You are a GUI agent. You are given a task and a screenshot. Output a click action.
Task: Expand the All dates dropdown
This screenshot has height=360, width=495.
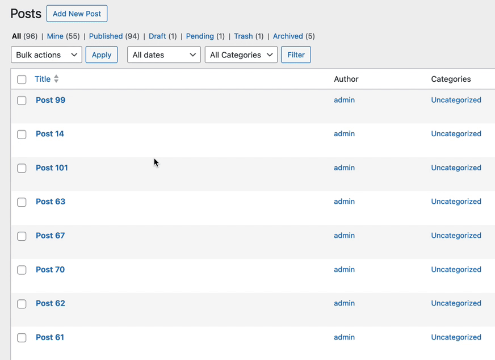click(163, 55)
